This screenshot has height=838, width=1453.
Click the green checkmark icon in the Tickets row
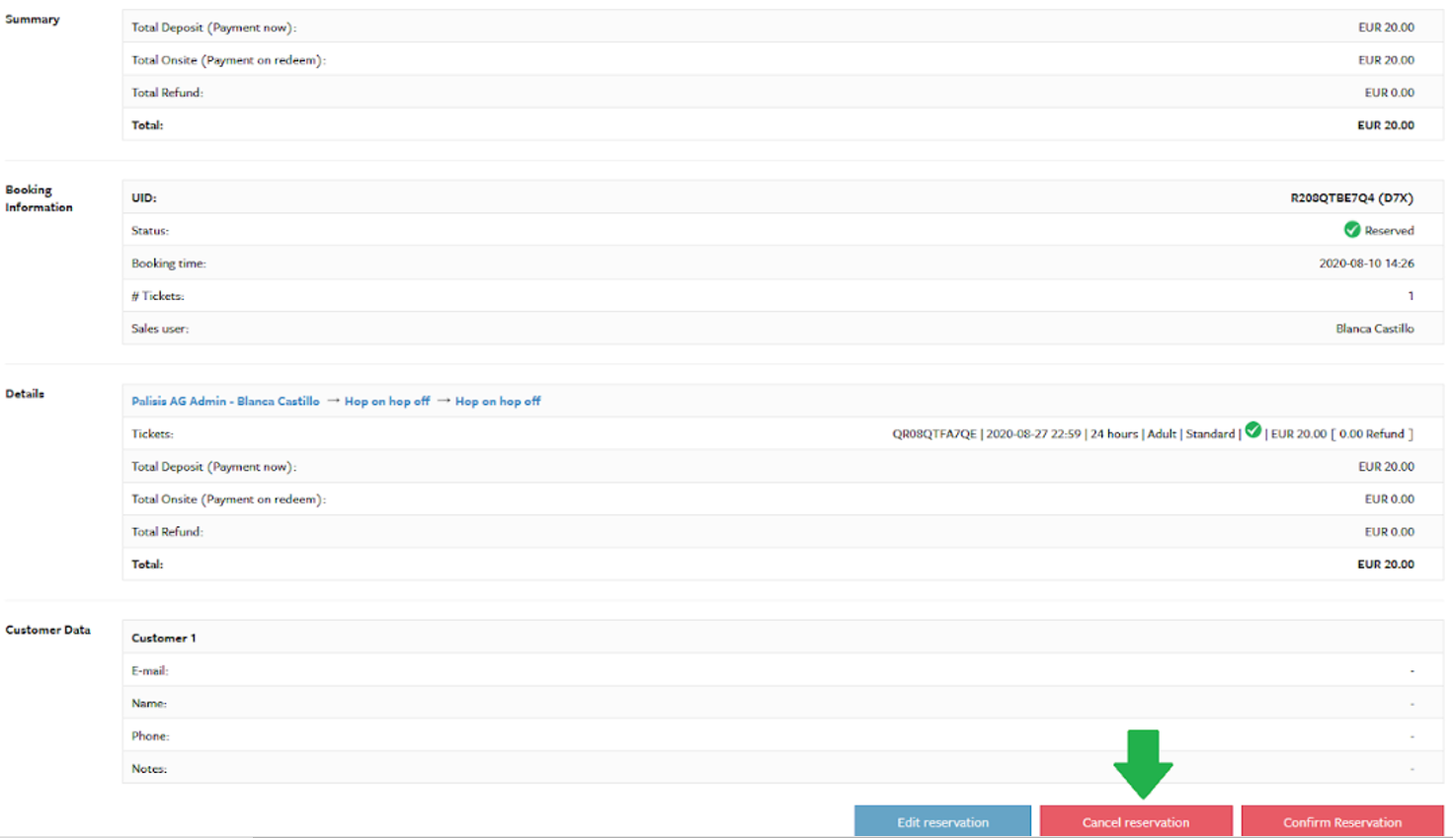(x=1252, y=430)
